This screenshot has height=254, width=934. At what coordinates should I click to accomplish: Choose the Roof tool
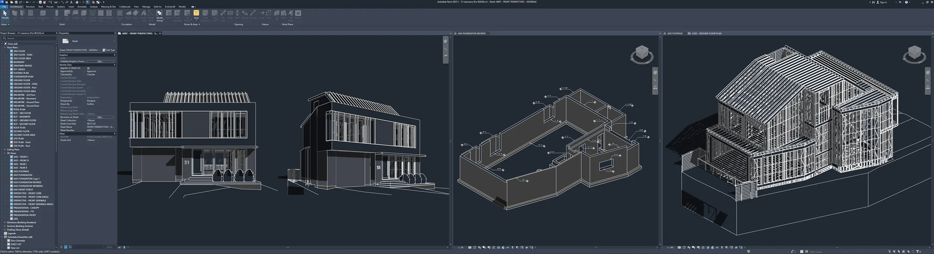[67, 15]
